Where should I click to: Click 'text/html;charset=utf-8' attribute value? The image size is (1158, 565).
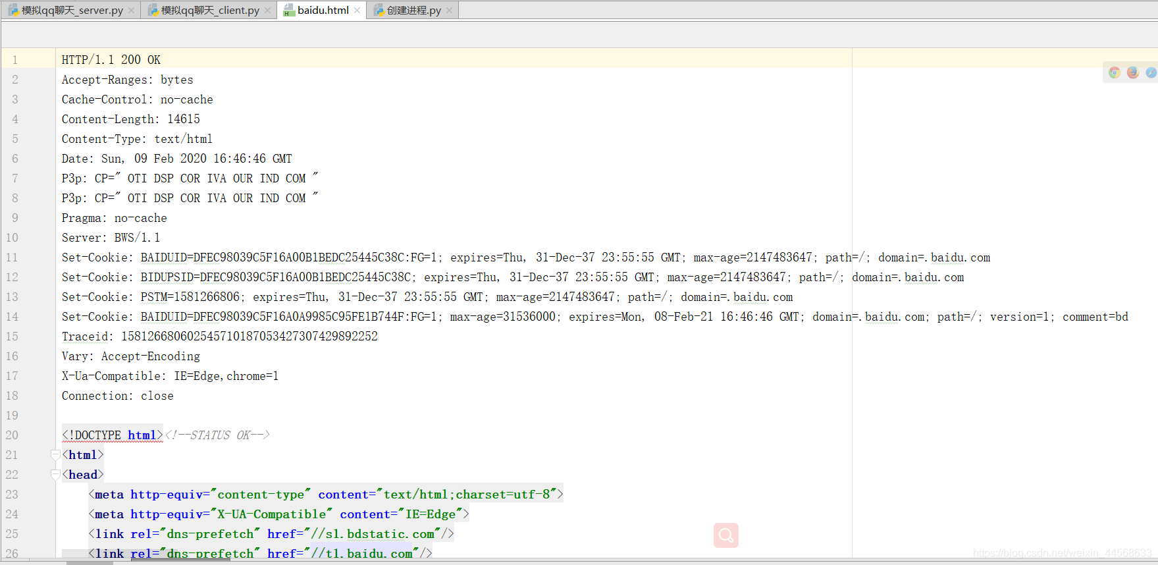click(x=467, y=495)
